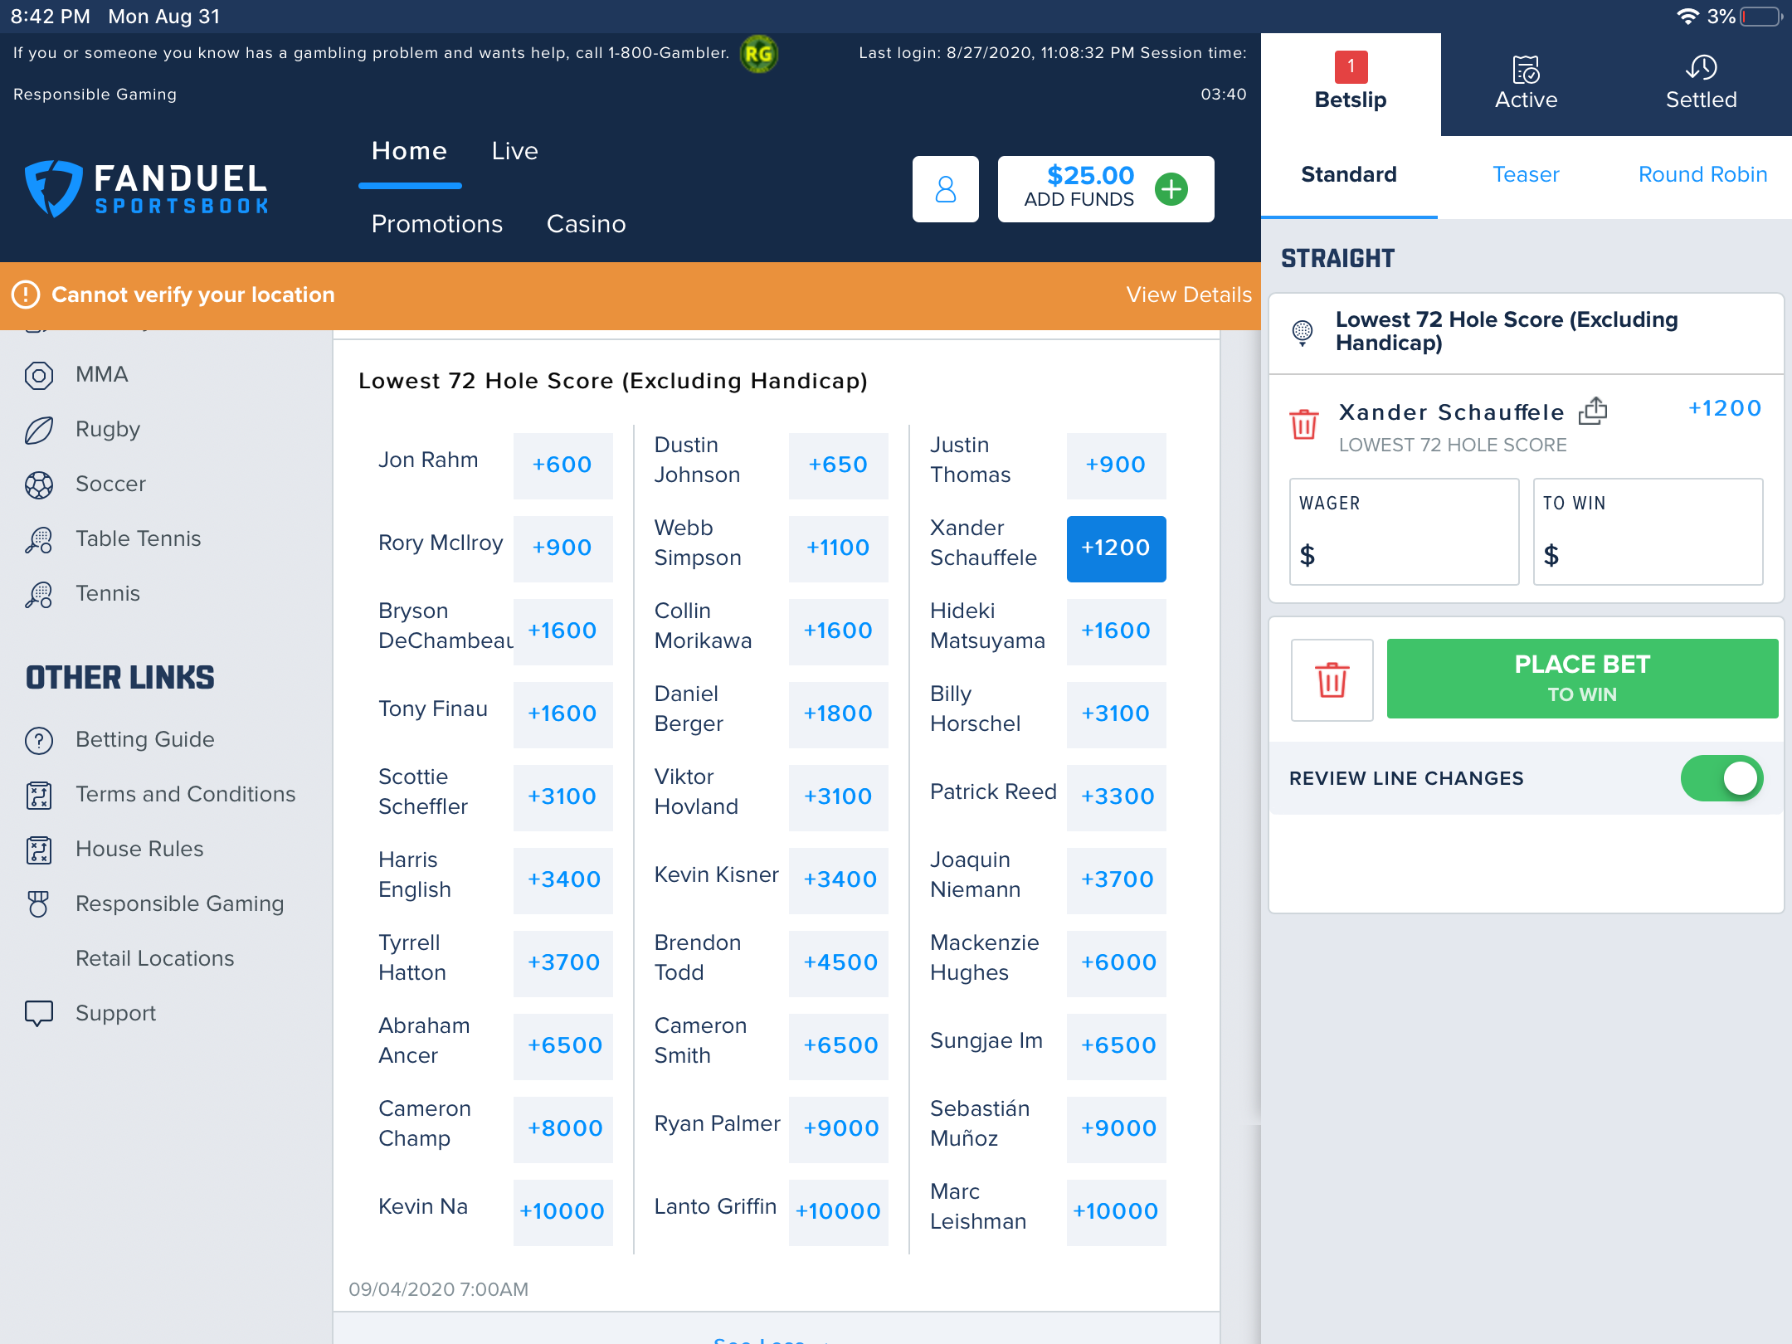Select the Soccer ball icon

39,485
